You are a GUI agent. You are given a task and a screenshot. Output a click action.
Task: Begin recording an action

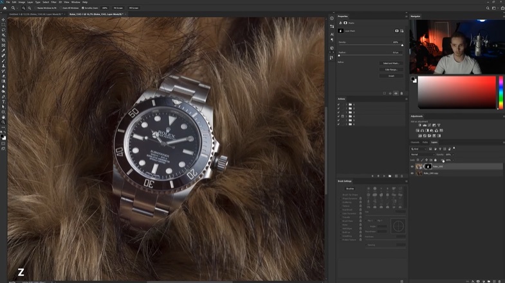[378, 176]
